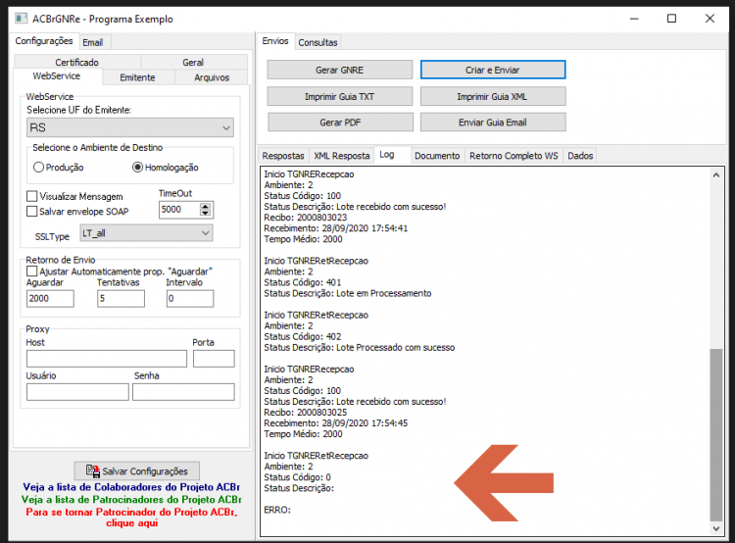Click the Intervalo field showing 0
735x543 pixels.
coord(190,298)
